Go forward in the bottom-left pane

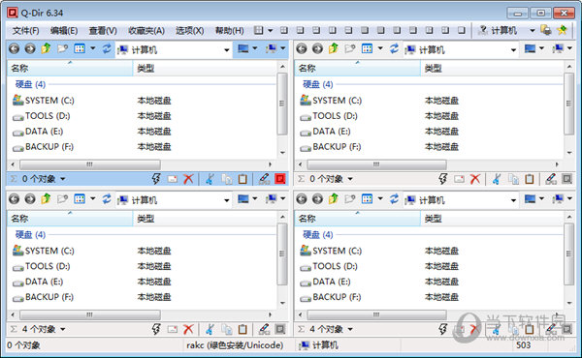[x=30, y=199]
